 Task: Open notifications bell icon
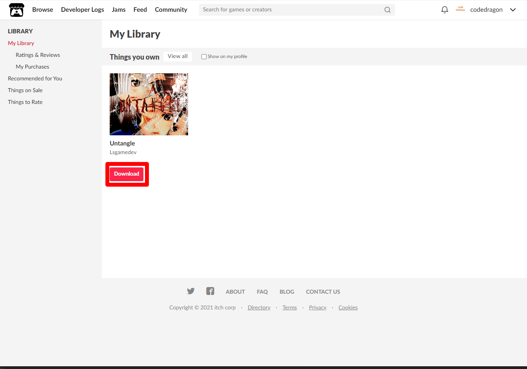tap(444, 10)
